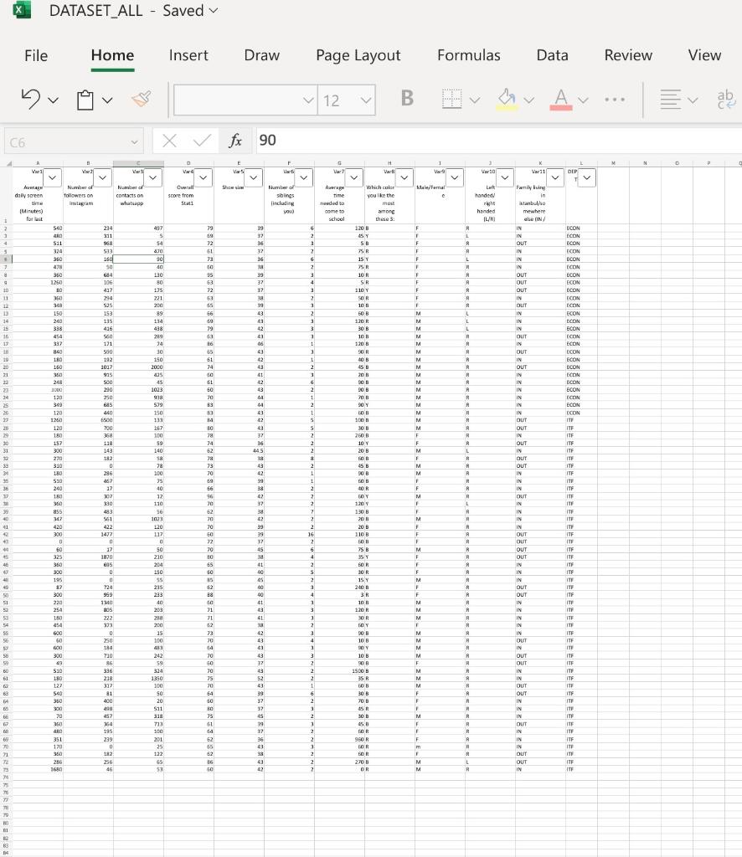The width and height of the screenshot is (742, 857).
Task: Open the File menu
Action: click(x=36, y=55)
